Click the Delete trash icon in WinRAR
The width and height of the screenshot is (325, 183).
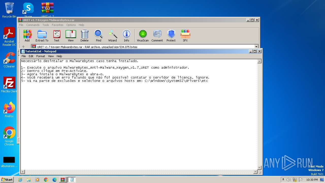[x=85, y=36]
